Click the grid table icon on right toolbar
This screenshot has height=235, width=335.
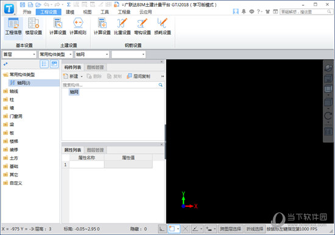(328, 132)
